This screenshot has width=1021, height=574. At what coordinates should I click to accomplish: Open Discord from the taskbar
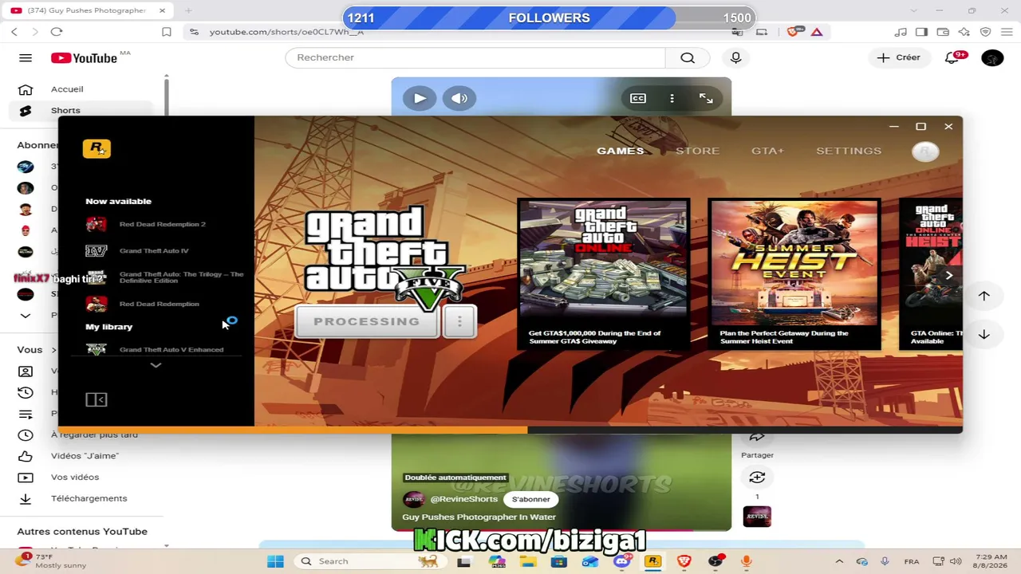click(621, 561)
